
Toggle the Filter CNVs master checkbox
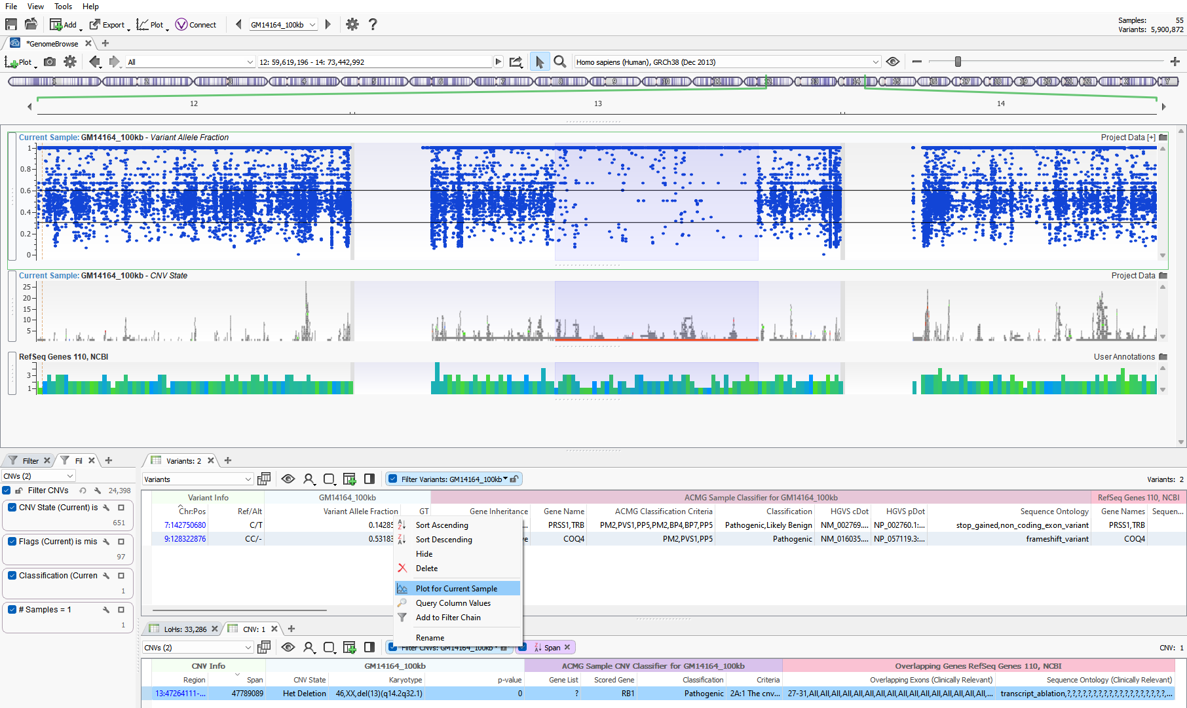[7, 491]
